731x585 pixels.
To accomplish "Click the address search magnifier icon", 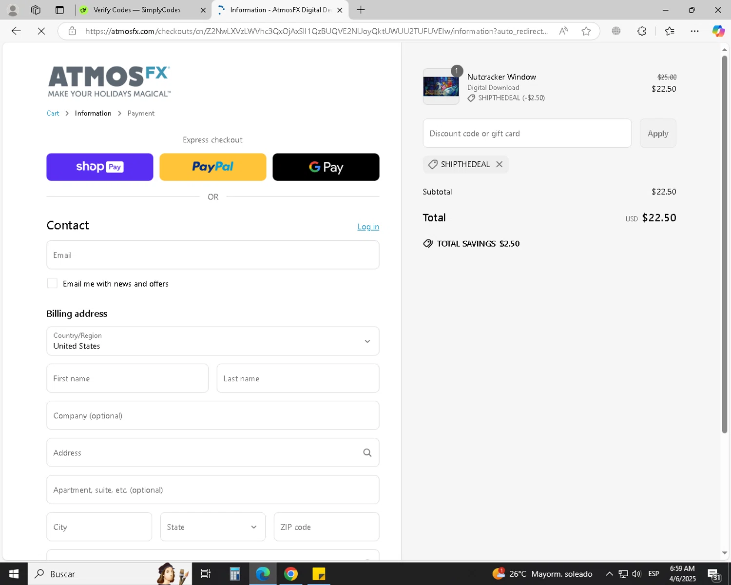I will pyautogui.click(x=367, y=453).
